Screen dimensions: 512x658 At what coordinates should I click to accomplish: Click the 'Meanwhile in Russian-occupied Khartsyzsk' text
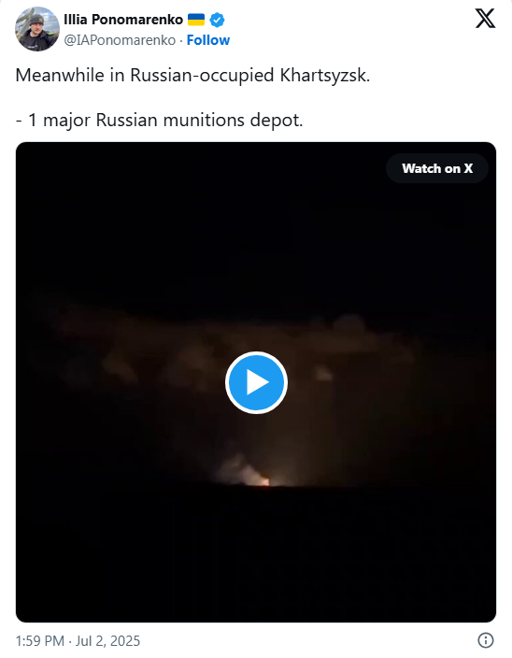[192, 76]
